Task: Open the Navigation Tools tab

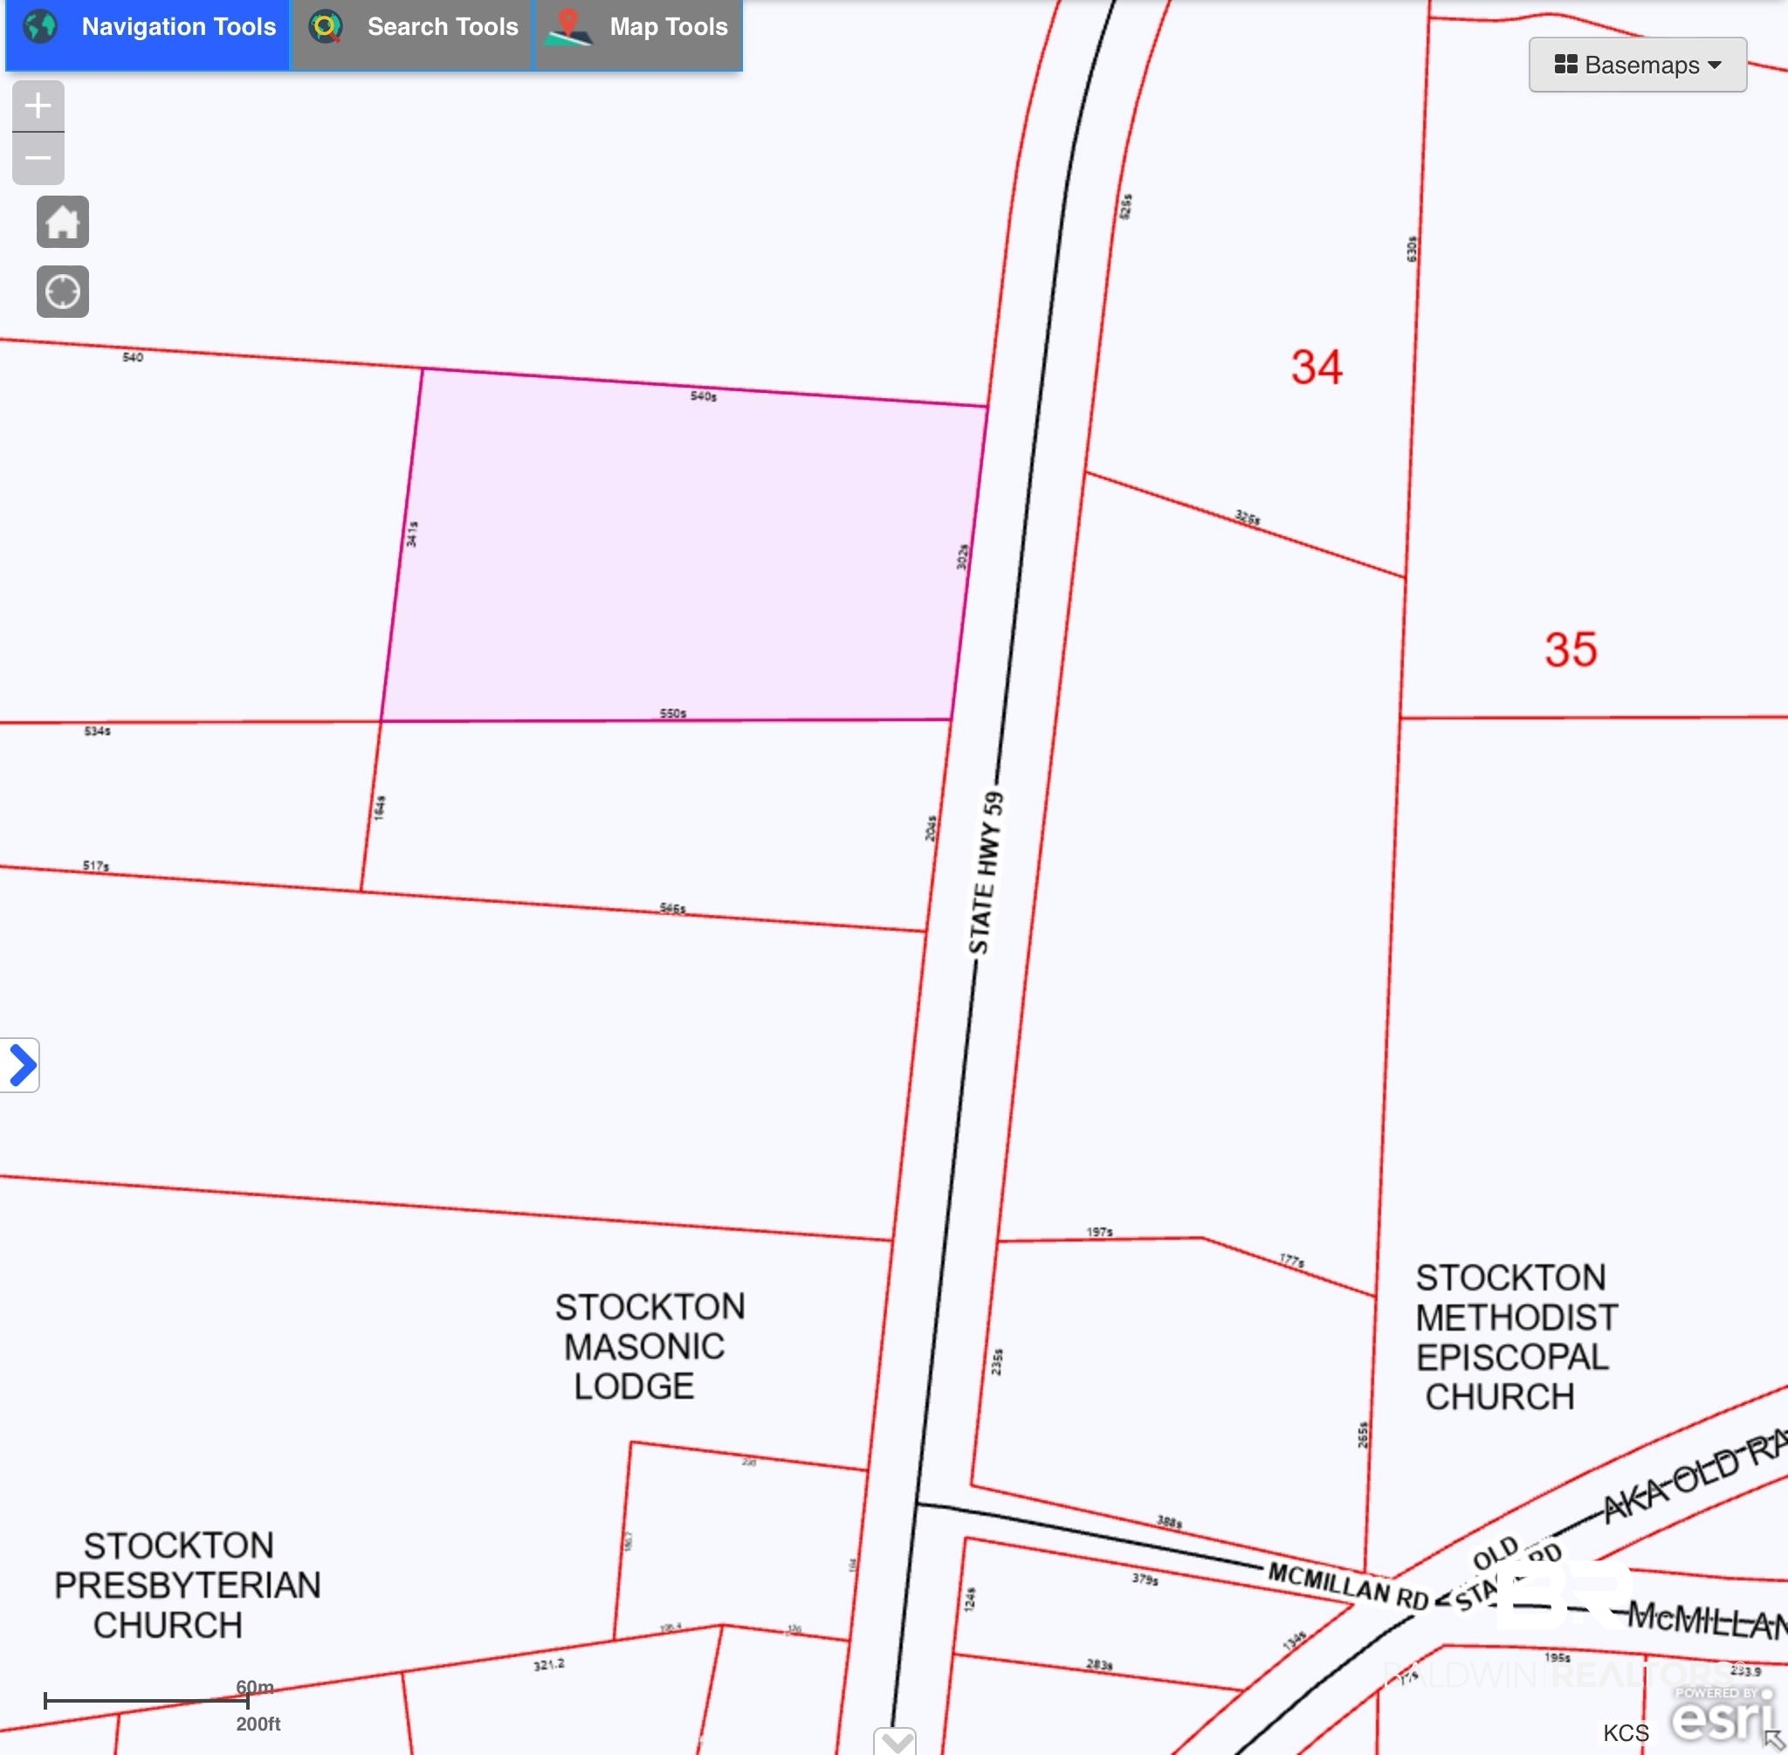Action: click(148, 33)
